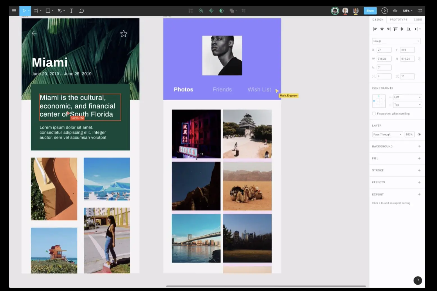Align selection to right edge
This screenshot has width=437, height=291.
coord(389,29)
